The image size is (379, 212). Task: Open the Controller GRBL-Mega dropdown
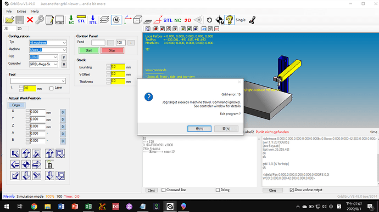click(x=43, y=65)
